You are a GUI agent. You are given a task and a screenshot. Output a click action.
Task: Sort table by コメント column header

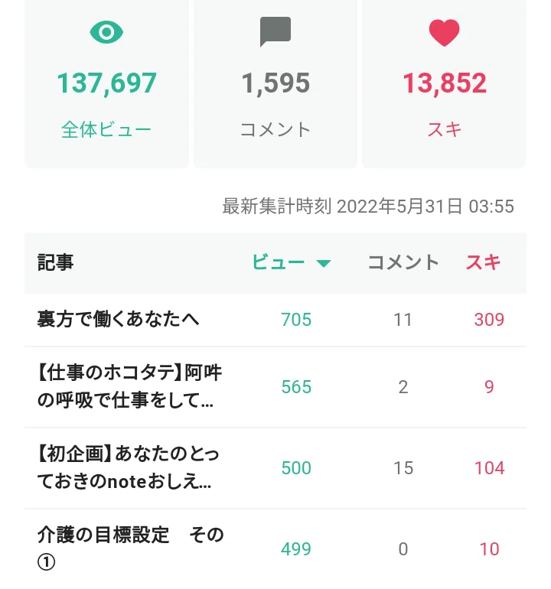403,262
